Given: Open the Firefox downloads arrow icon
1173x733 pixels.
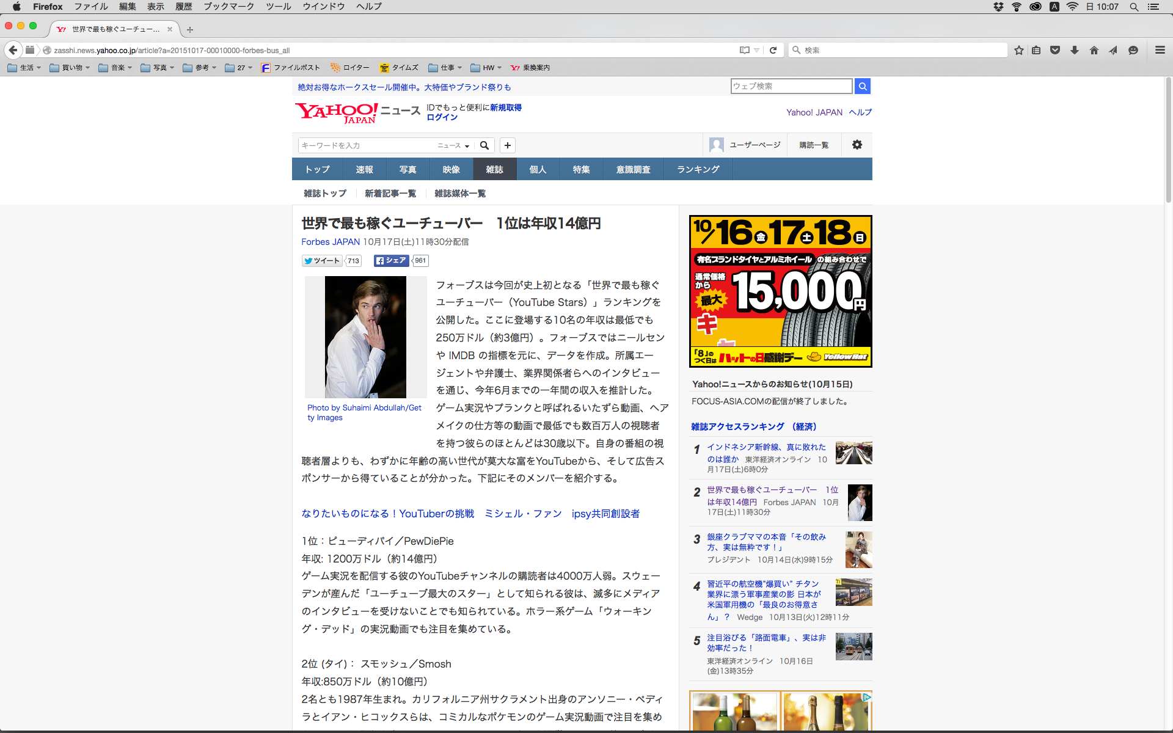Looking at the screenshot, I should click(x=1075, y=50).
